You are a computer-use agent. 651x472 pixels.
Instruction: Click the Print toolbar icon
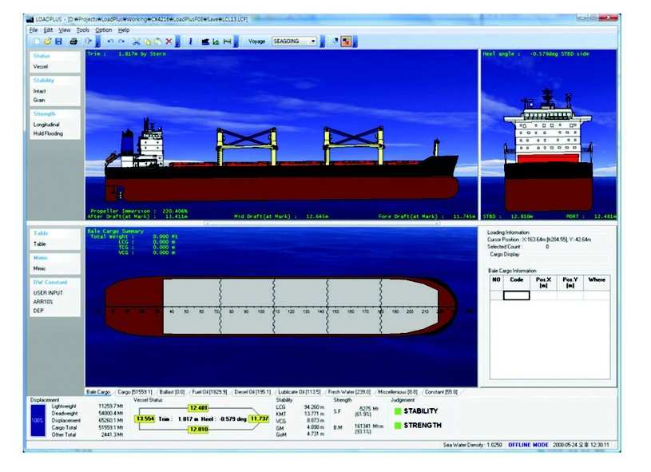tap(73, 41)
